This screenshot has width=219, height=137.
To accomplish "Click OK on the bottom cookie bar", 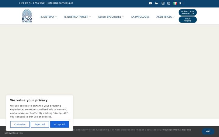I will coord(208,132).
